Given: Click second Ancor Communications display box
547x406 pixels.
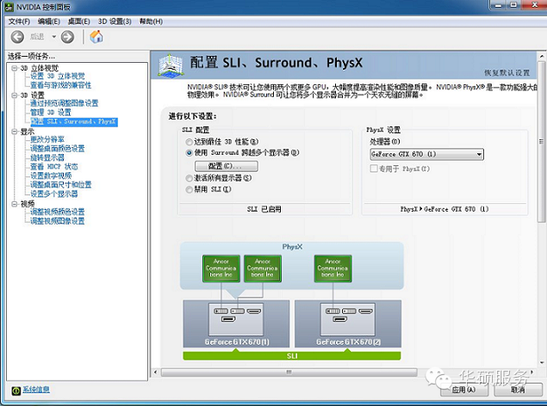Looking at the screenshot, I should [x=263, y=268].
